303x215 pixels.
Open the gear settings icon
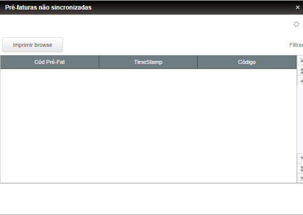pyautogui.click(x=296, y=24)
